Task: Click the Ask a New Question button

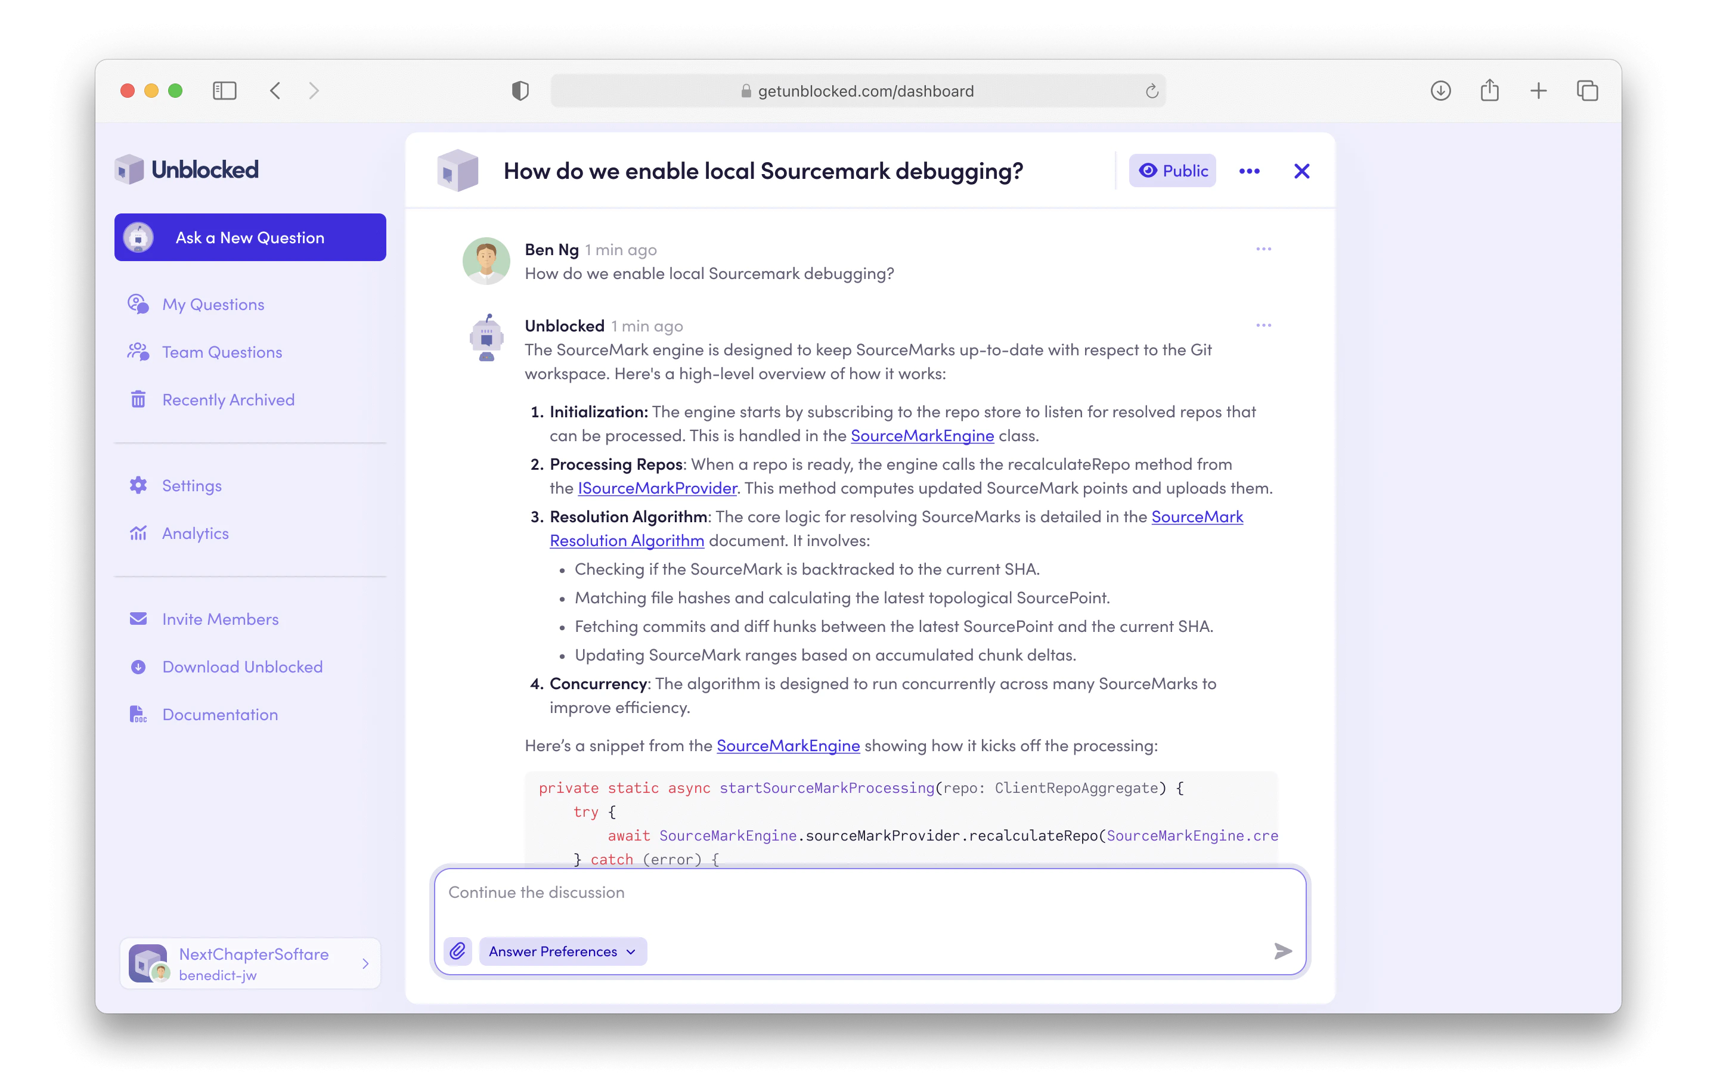Action: [250, 237]
